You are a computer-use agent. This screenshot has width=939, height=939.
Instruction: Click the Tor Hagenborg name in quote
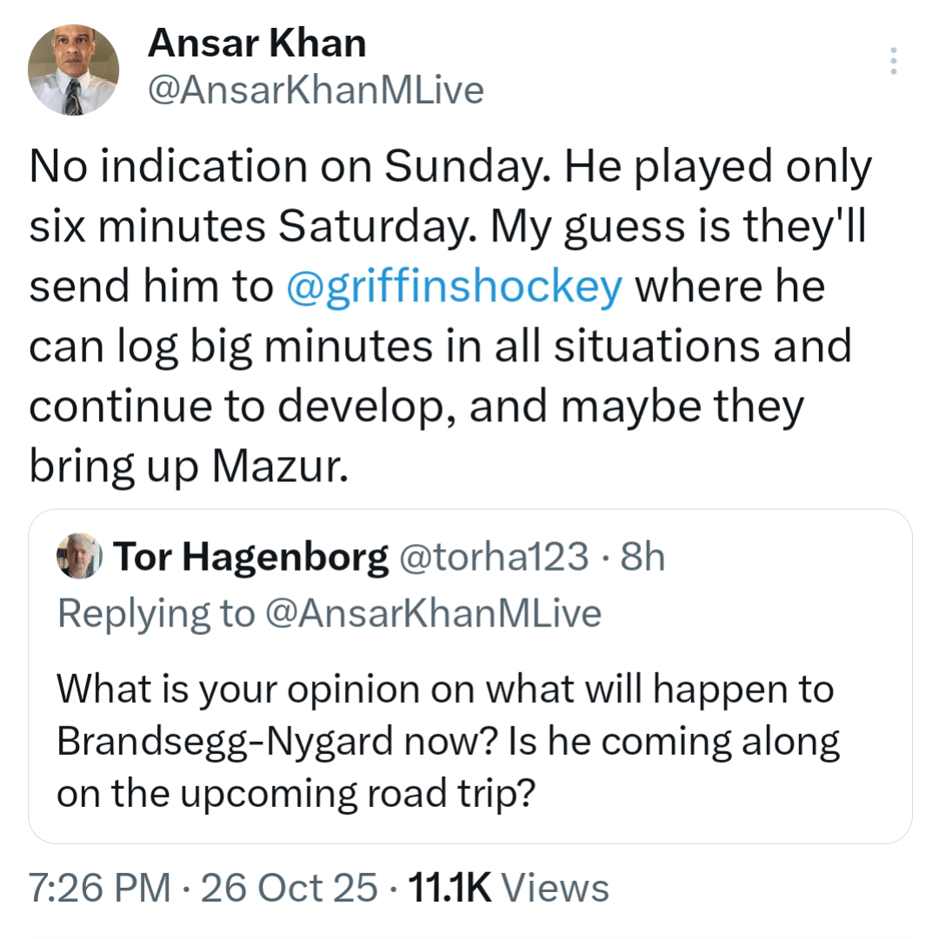pyautogui.click(x=250, y=558)
